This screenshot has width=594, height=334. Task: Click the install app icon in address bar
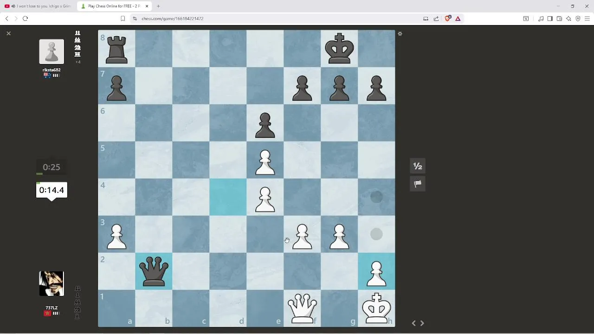426,19
